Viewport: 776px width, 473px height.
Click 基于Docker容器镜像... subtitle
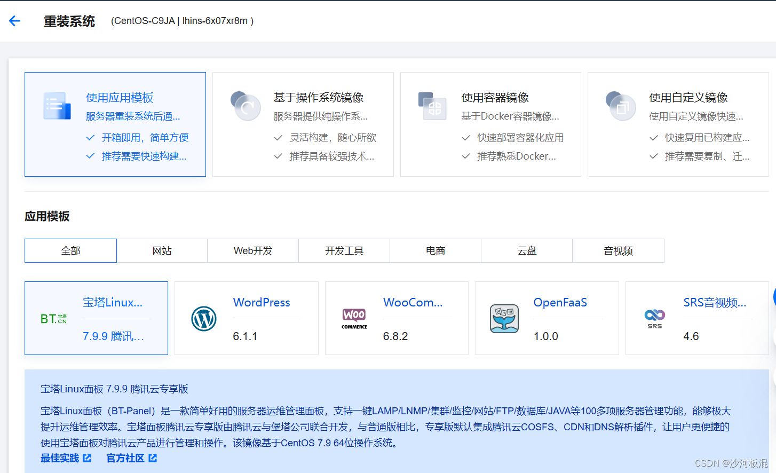[x=510, y=116]
